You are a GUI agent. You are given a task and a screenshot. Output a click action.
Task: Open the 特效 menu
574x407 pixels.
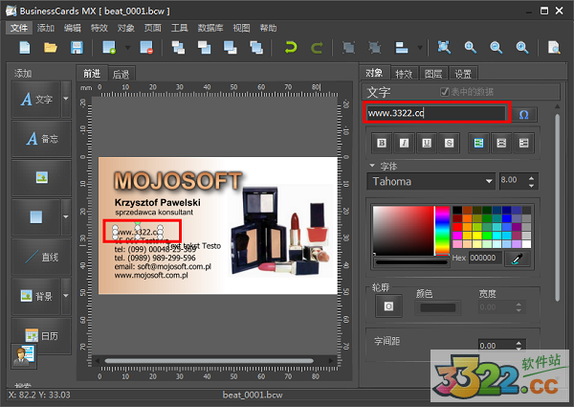pos(99,28)
